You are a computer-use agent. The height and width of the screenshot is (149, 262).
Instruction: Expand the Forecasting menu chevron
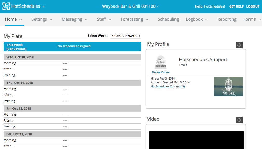pos(147,20)
